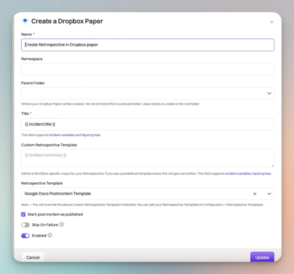Click the Namespace input field

[x=148, y=69]
